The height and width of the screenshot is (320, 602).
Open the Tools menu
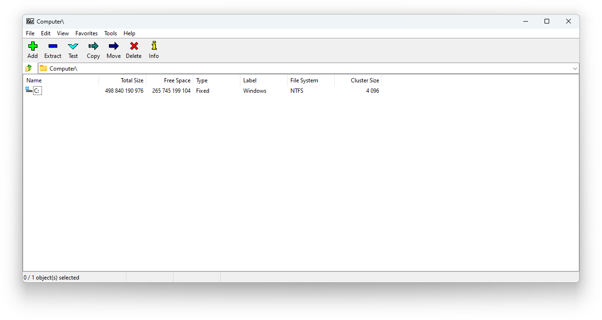click(110, 33)
